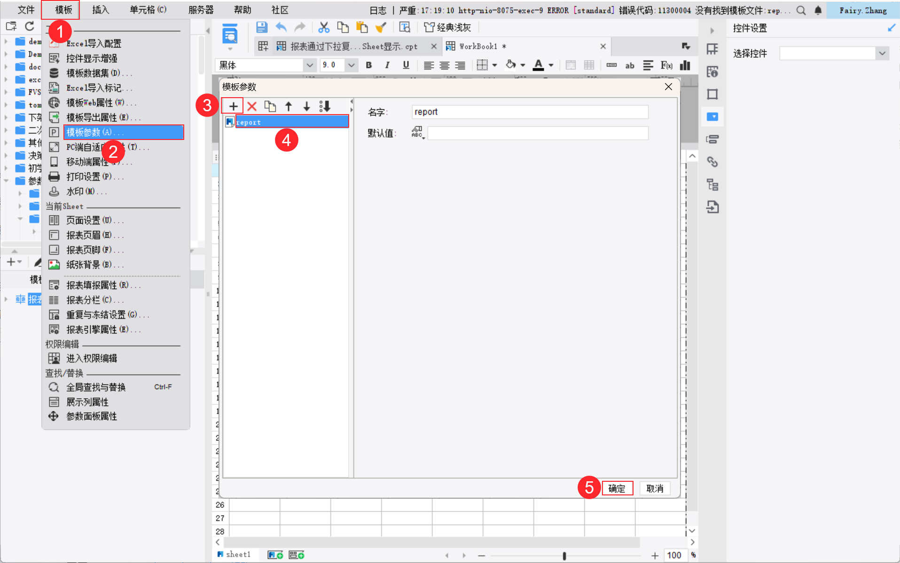Open the 单元格 menu
This screenshot has height=563, width=900.
coord(148,10)
